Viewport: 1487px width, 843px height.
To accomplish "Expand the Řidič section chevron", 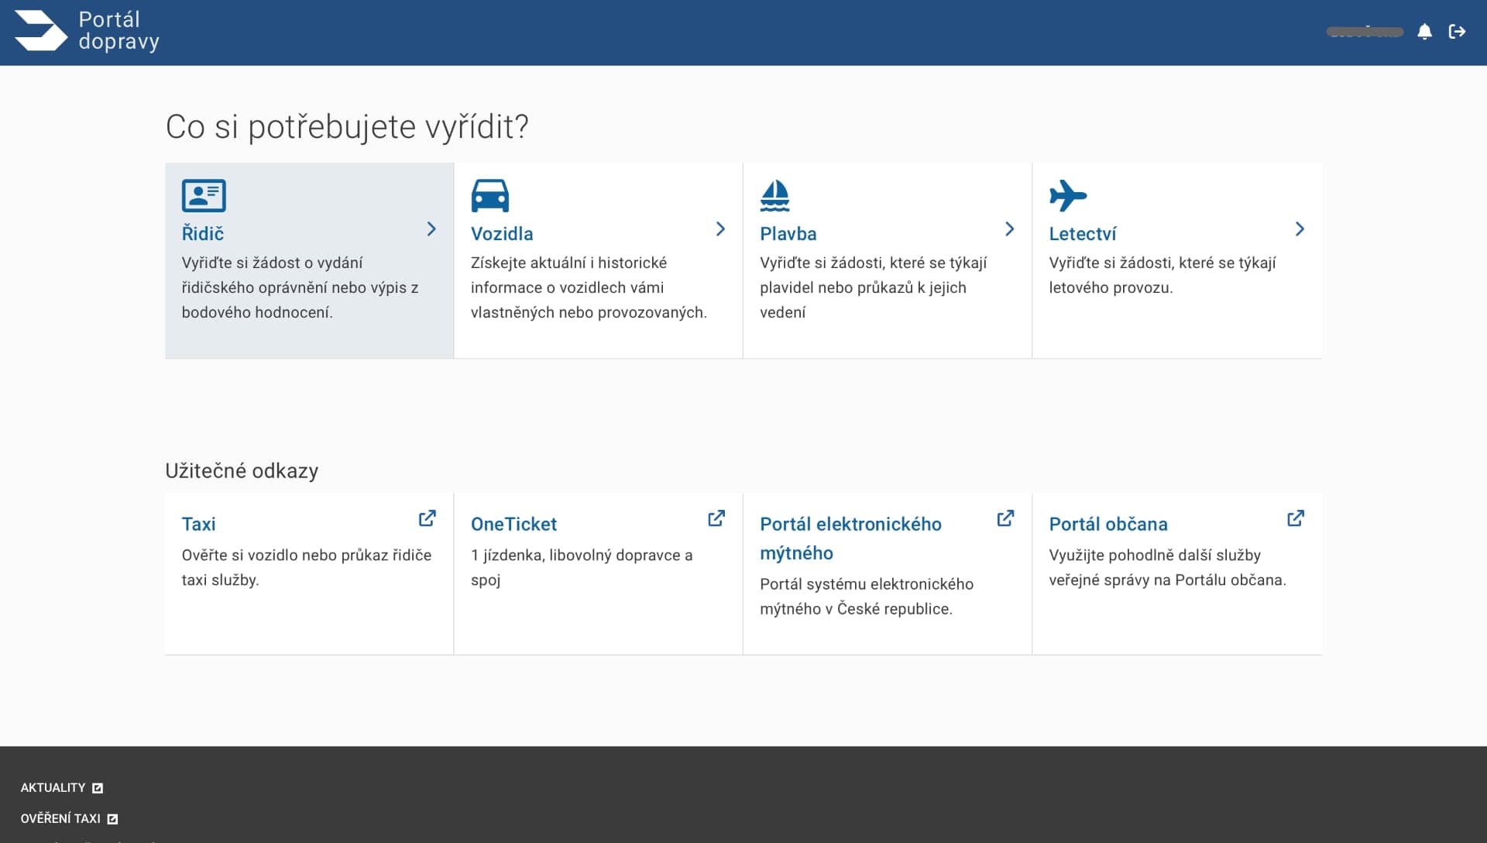I will tap(431, 229).
